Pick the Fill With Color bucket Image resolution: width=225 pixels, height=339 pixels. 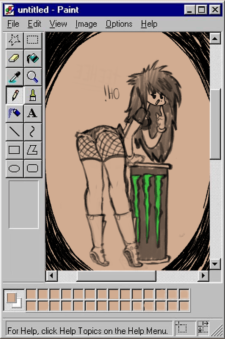(33, 58)
